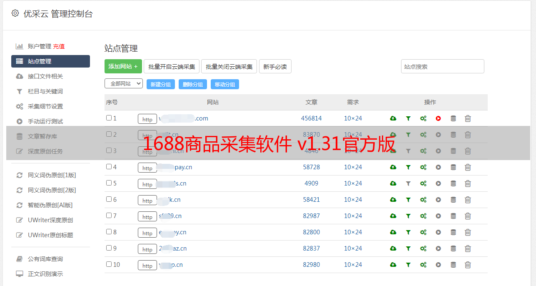
Task: Click the 删除分组 button
Action: (x=193, y=84)
